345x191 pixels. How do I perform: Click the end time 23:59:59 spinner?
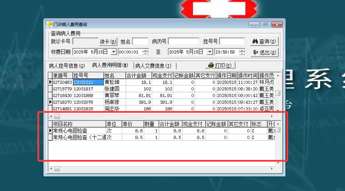point(242,52)
